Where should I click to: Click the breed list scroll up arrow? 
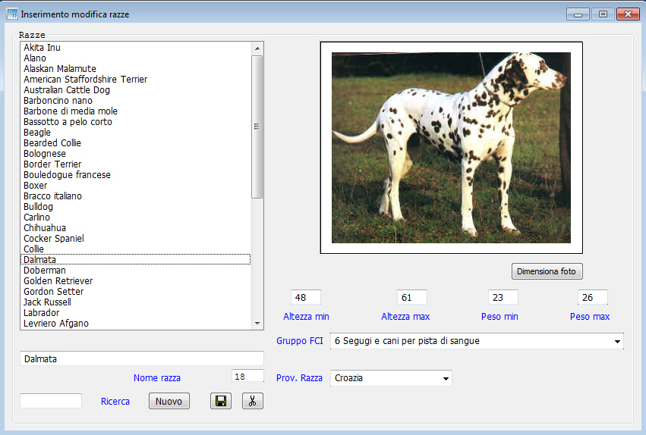pyautogui.click(x=257, y=48)
